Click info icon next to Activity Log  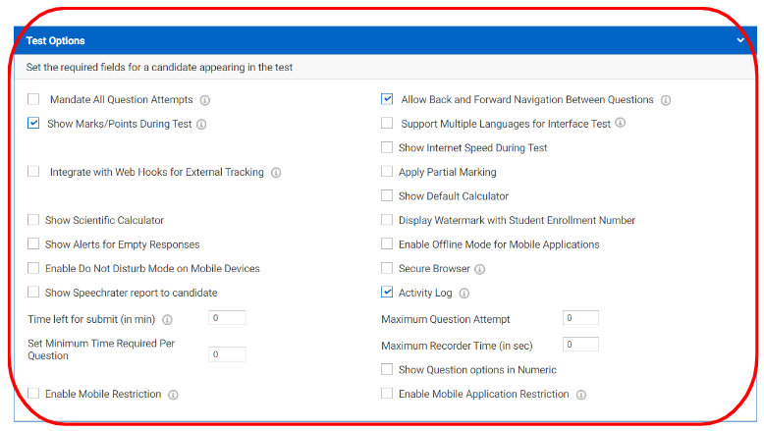[464, 294]
